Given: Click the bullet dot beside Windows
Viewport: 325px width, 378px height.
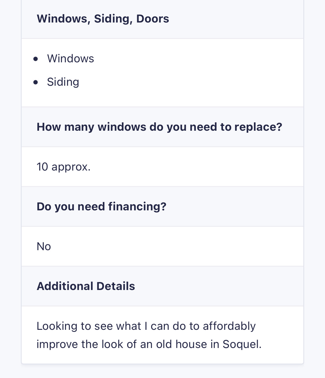Looking at the screenshot, I should pyautogui.click(x=36, y=59).
